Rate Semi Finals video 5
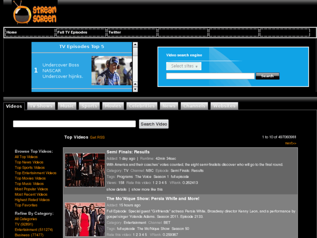Image resolution: width=317 pixels, height=238 pixels. coord(166,183)
